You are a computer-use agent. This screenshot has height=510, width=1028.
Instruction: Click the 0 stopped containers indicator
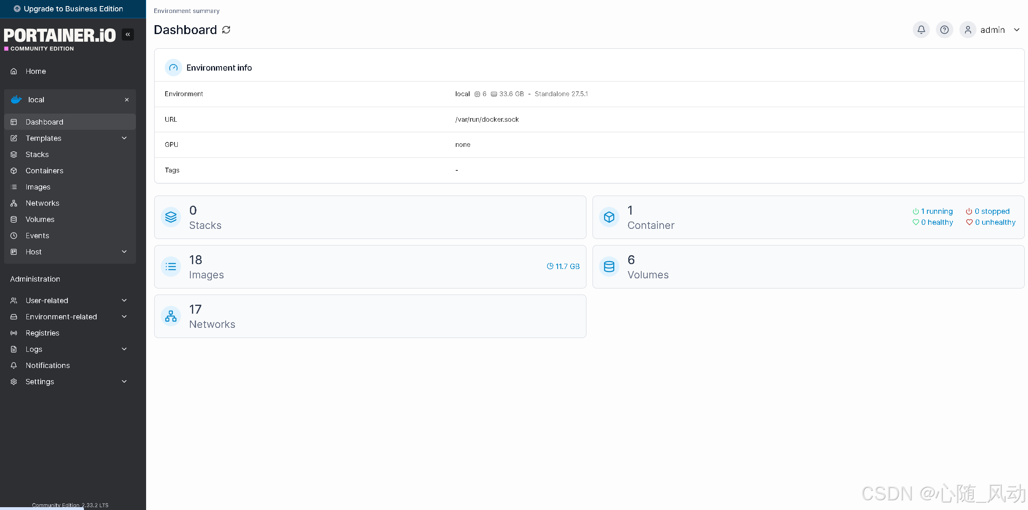tap(987, 211)
